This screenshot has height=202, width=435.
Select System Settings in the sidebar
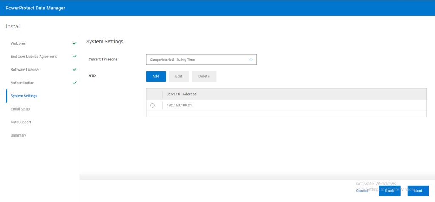[24, 96]
